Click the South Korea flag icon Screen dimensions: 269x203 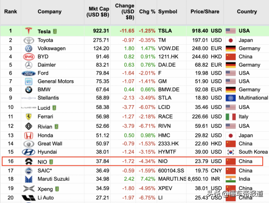point(231,152)
